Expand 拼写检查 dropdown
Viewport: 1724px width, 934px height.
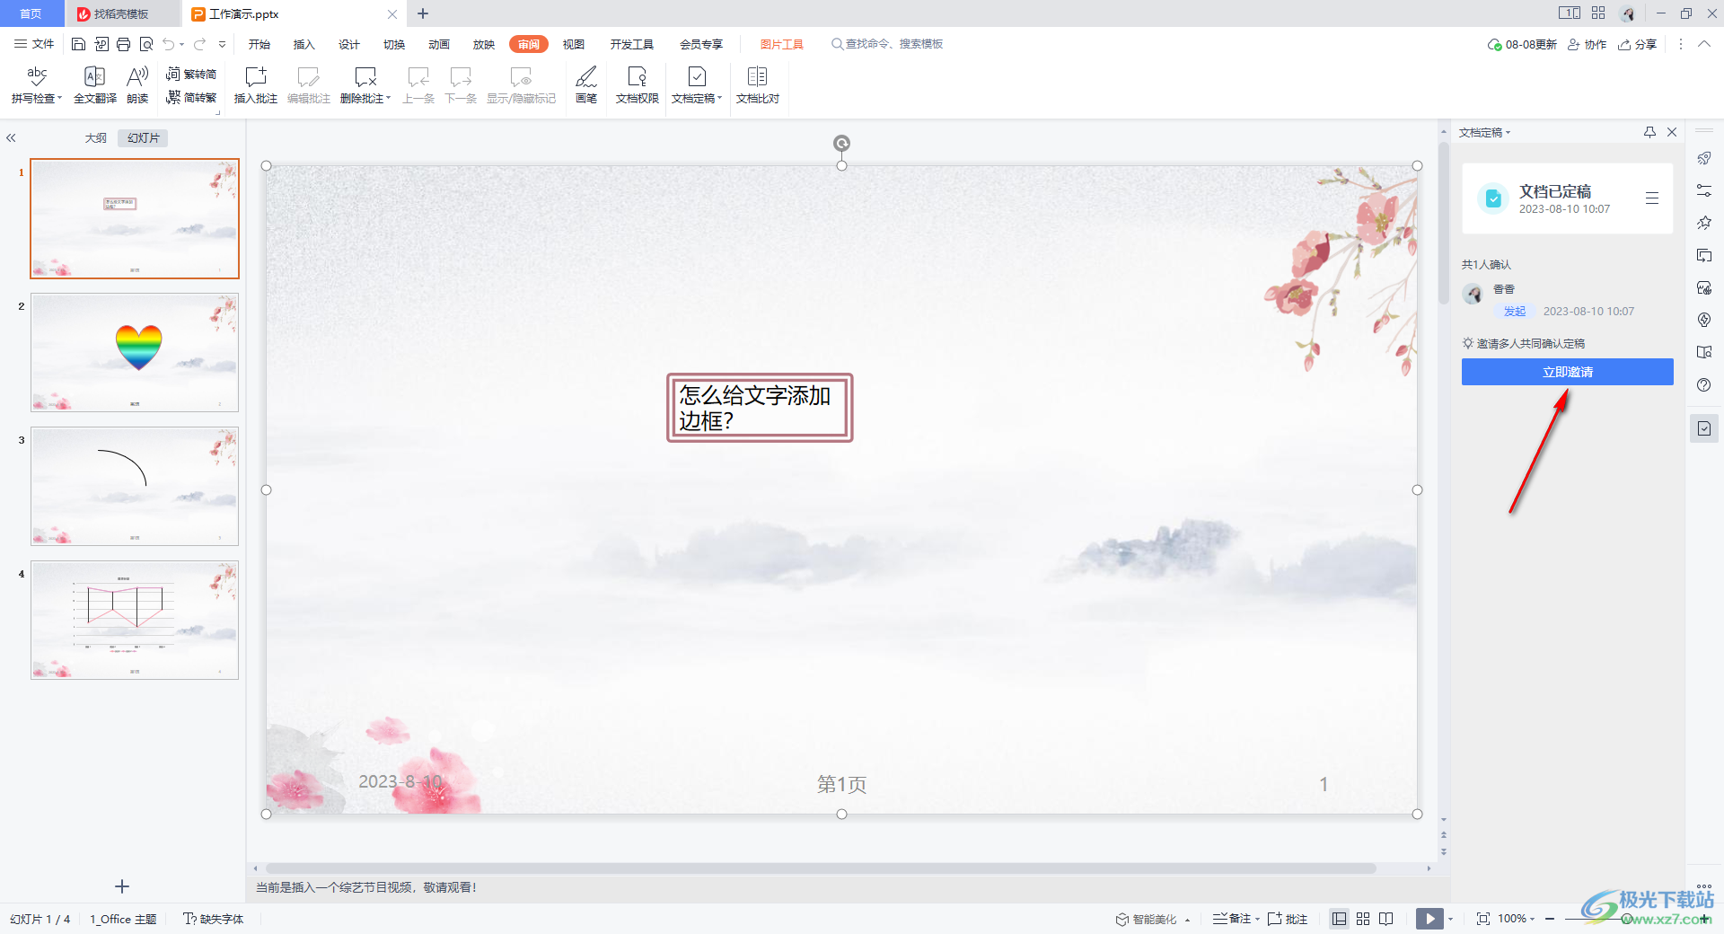(x=60, y=99)
